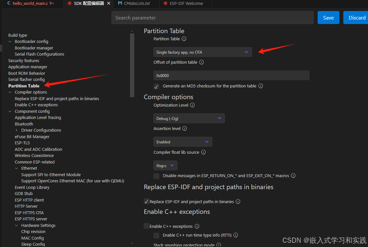Expand the Driver Configurations tree node
Screen dimensions: 368x247
(x=17, y=130)
